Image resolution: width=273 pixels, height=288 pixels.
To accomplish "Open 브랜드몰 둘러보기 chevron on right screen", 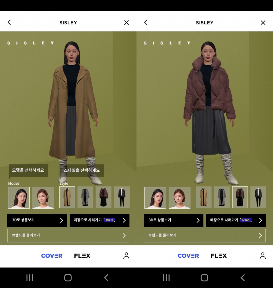I will point(260,236).
